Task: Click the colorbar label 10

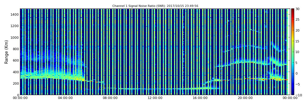Action: [x=297, y=52]
